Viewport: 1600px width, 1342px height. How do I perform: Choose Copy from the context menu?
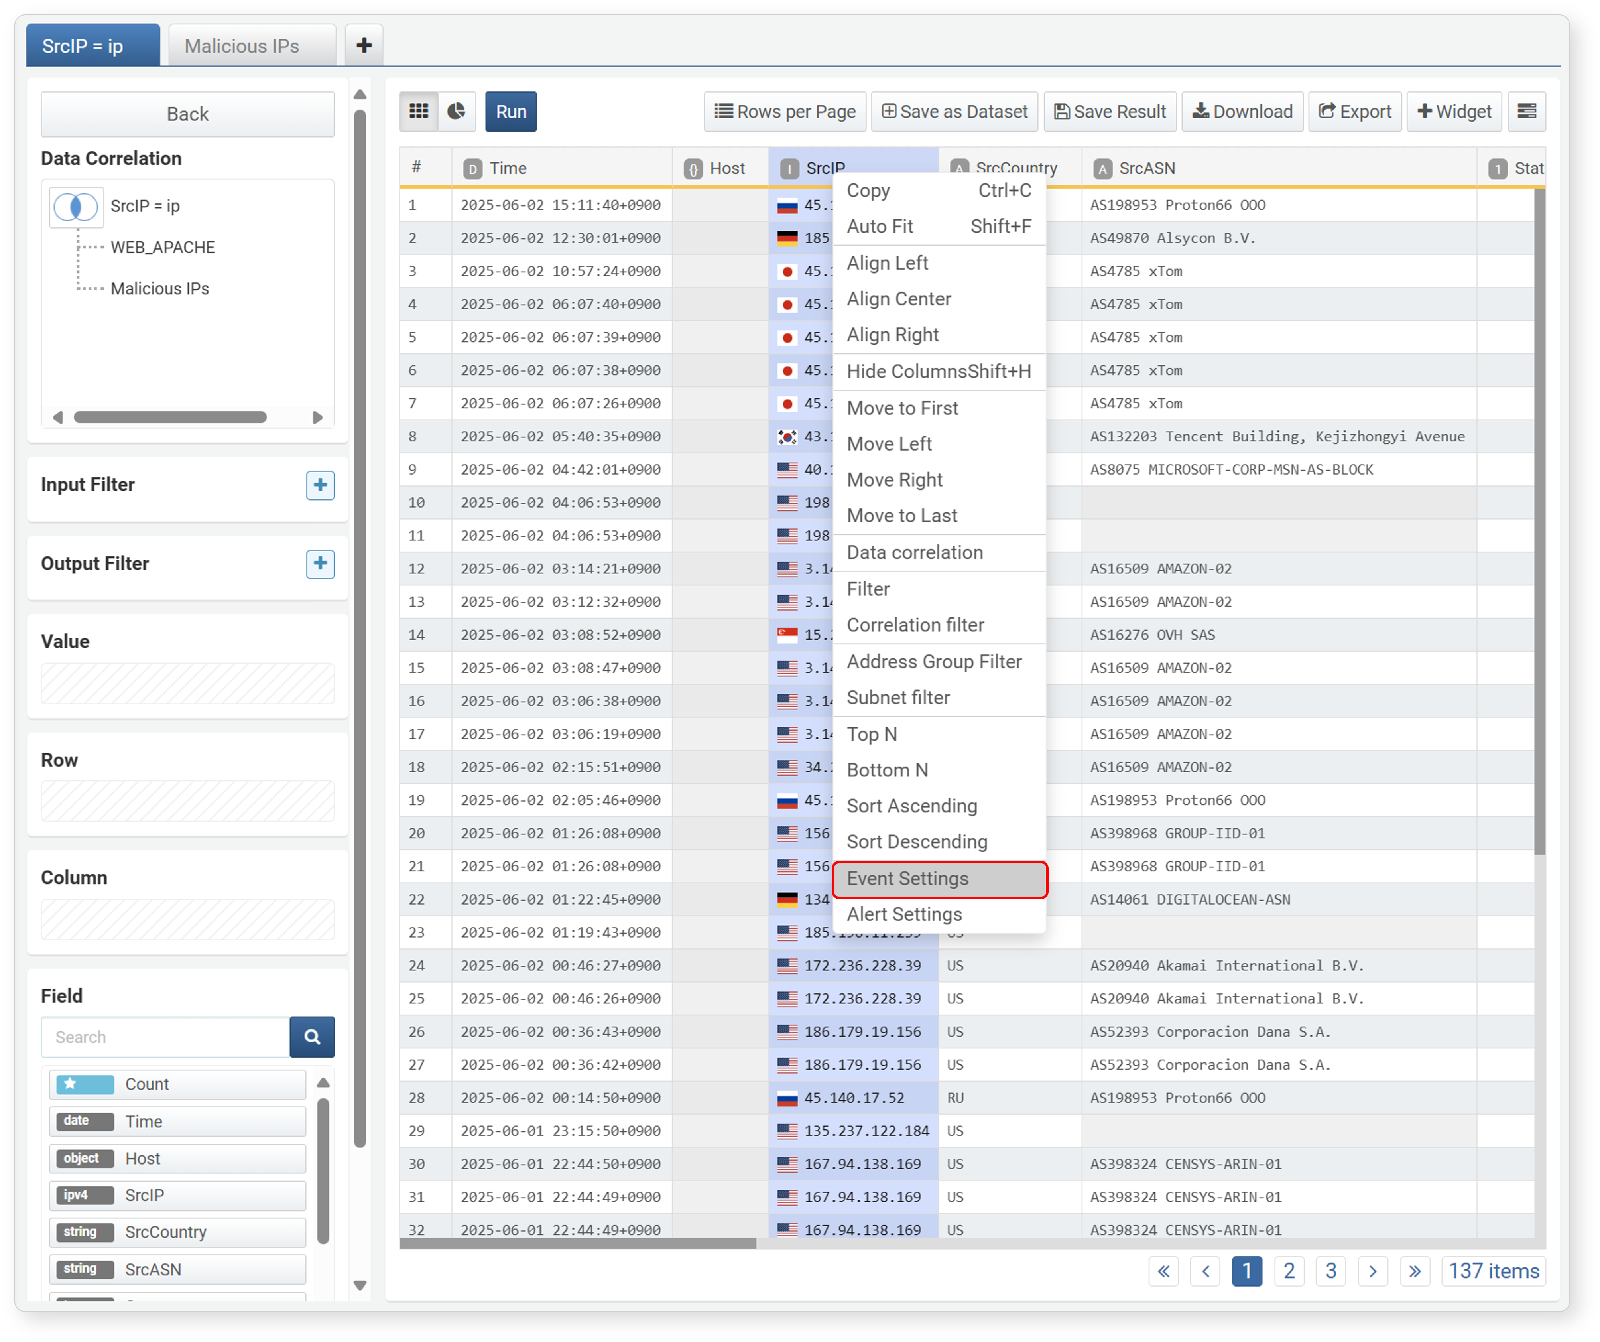point(939,191)
